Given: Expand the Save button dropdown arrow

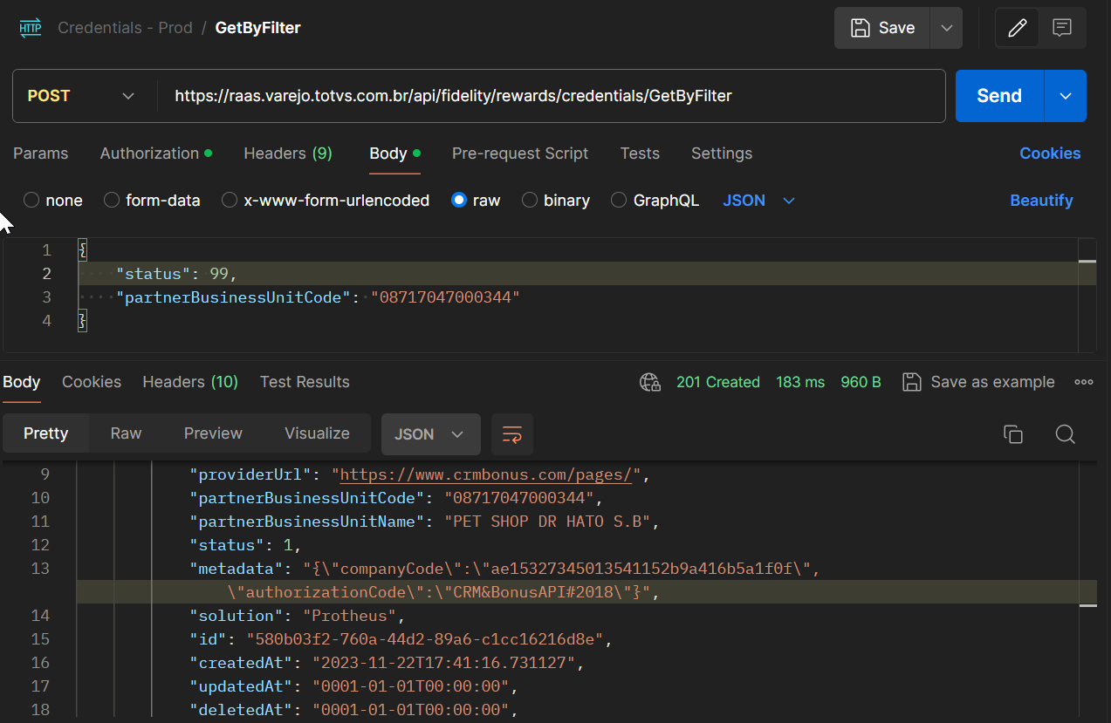Looking at the screenshot, I should pyautogui.click(x=947, y=28).
